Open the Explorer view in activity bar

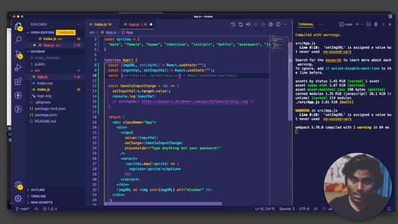[18, 26]
